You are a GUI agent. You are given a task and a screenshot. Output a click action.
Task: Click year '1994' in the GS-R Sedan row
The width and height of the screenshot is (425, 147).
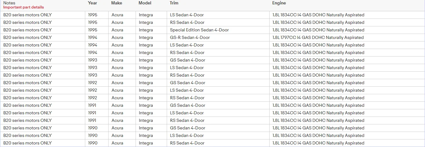(92, 37)
